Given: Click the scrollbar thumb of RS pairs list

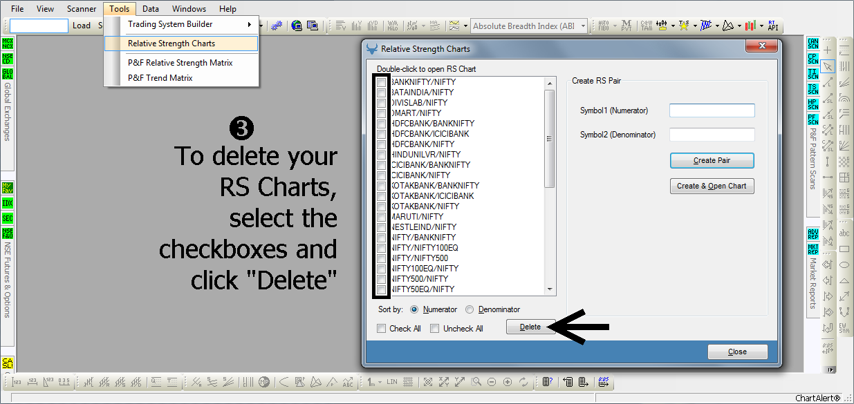Looking at the screenshot, I should 550,139.
